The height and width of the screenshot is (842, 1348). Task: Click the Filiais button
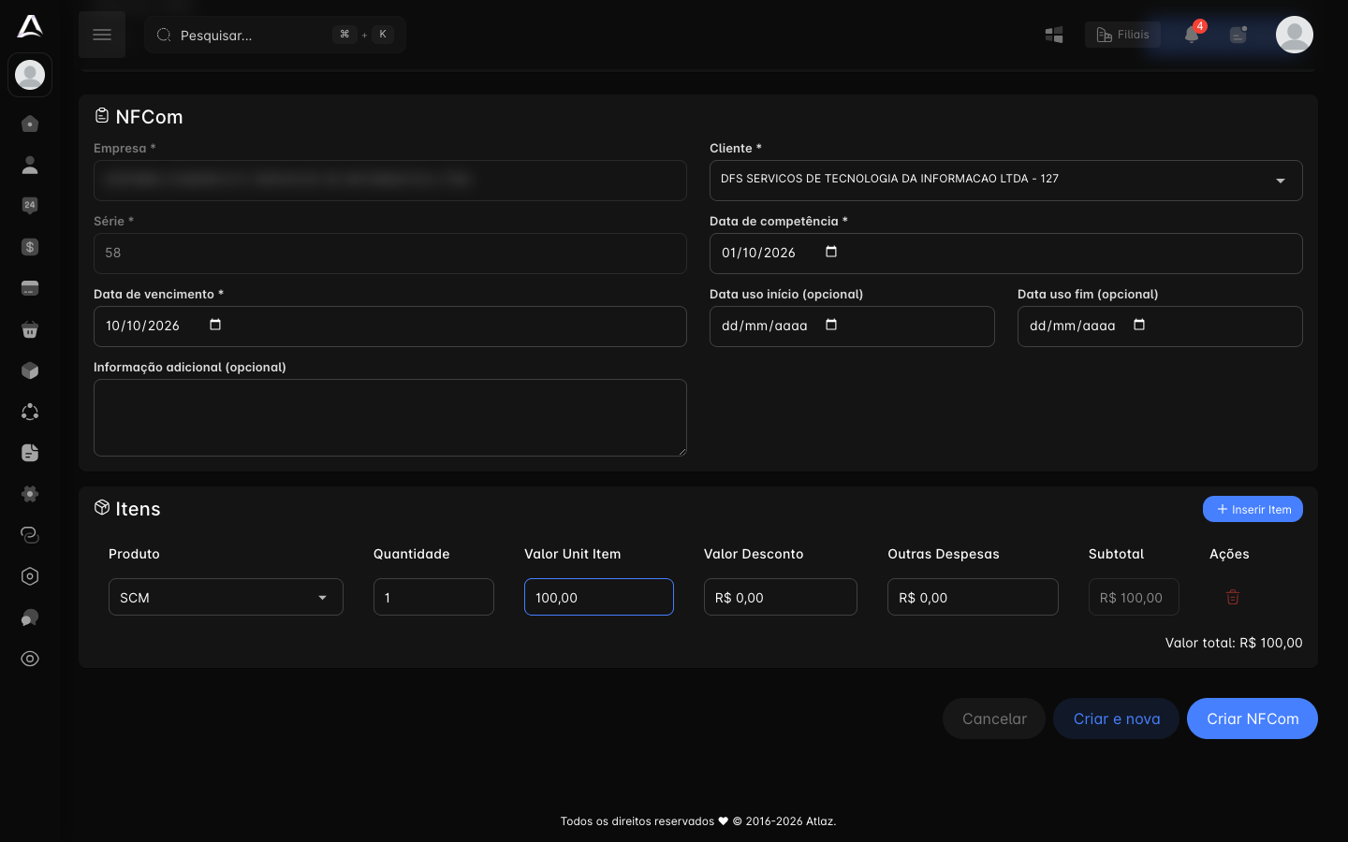click(x=1123, y=35)
